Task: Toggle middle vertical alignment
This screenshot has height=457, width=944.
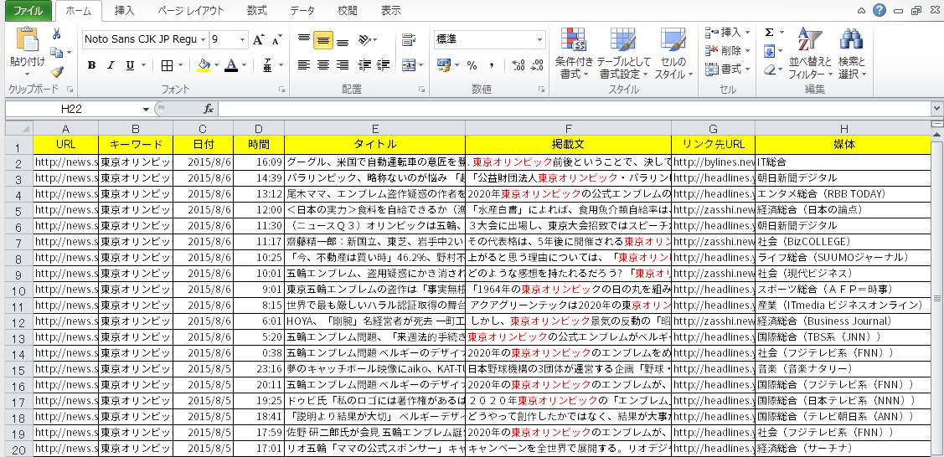Action: click(x=323, y=39)
